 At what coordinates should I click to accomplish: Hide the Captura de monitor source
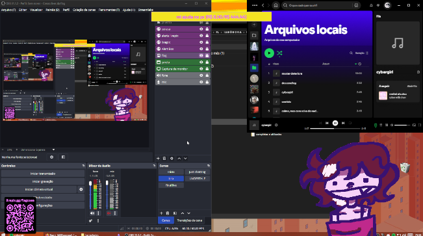pyautogui.click(x=201, y=68)
